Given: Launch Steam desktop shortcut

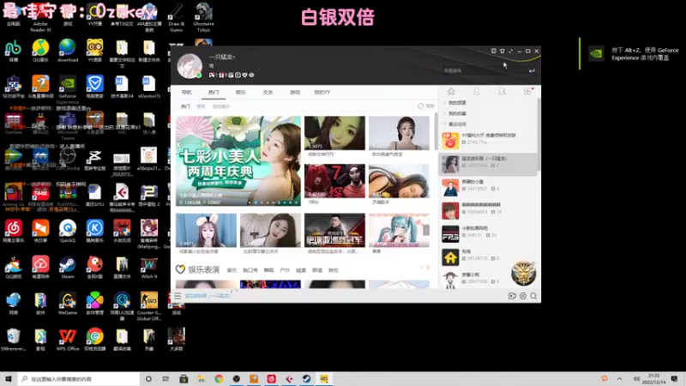Looking at the screenshot, I should click(x=68, y=267).
